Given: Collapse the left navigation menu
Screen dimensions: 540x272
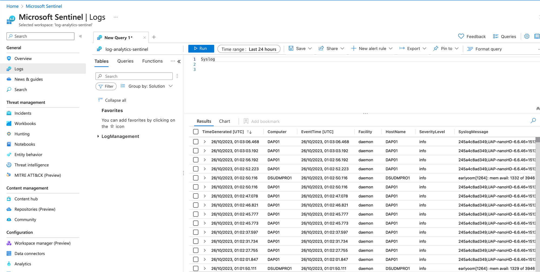Looking at the screenshot, I should click(80, 36).
